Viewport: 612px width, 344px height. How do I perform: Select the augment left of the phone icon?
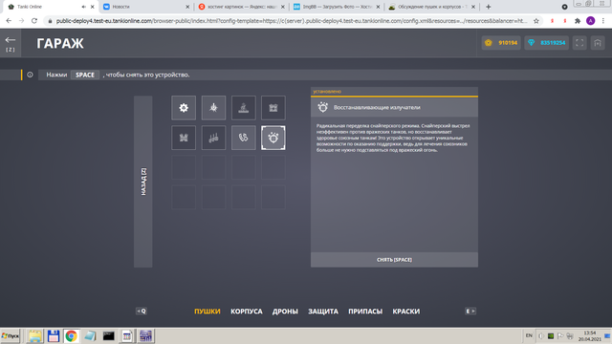(213, 138)
